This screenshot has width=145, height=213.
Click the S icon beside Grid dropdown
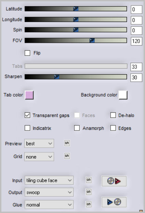click(67, 156)
